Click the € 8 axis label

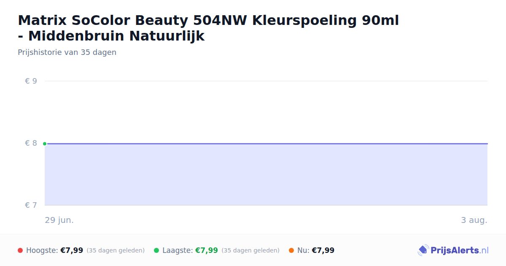(x=31, y=143)
